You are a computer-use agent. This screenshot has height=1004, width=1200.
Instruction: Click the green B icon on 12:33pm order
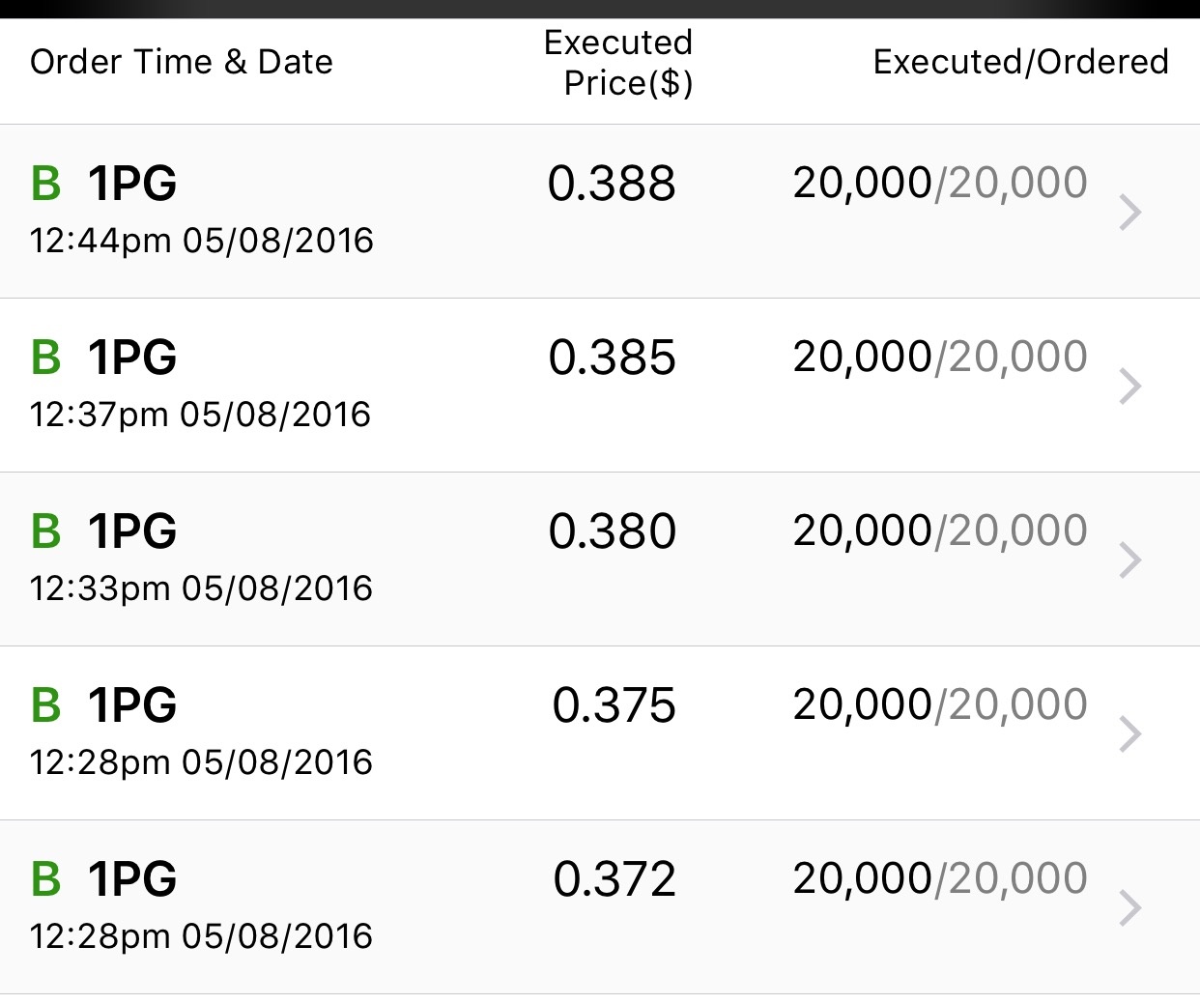45,531
